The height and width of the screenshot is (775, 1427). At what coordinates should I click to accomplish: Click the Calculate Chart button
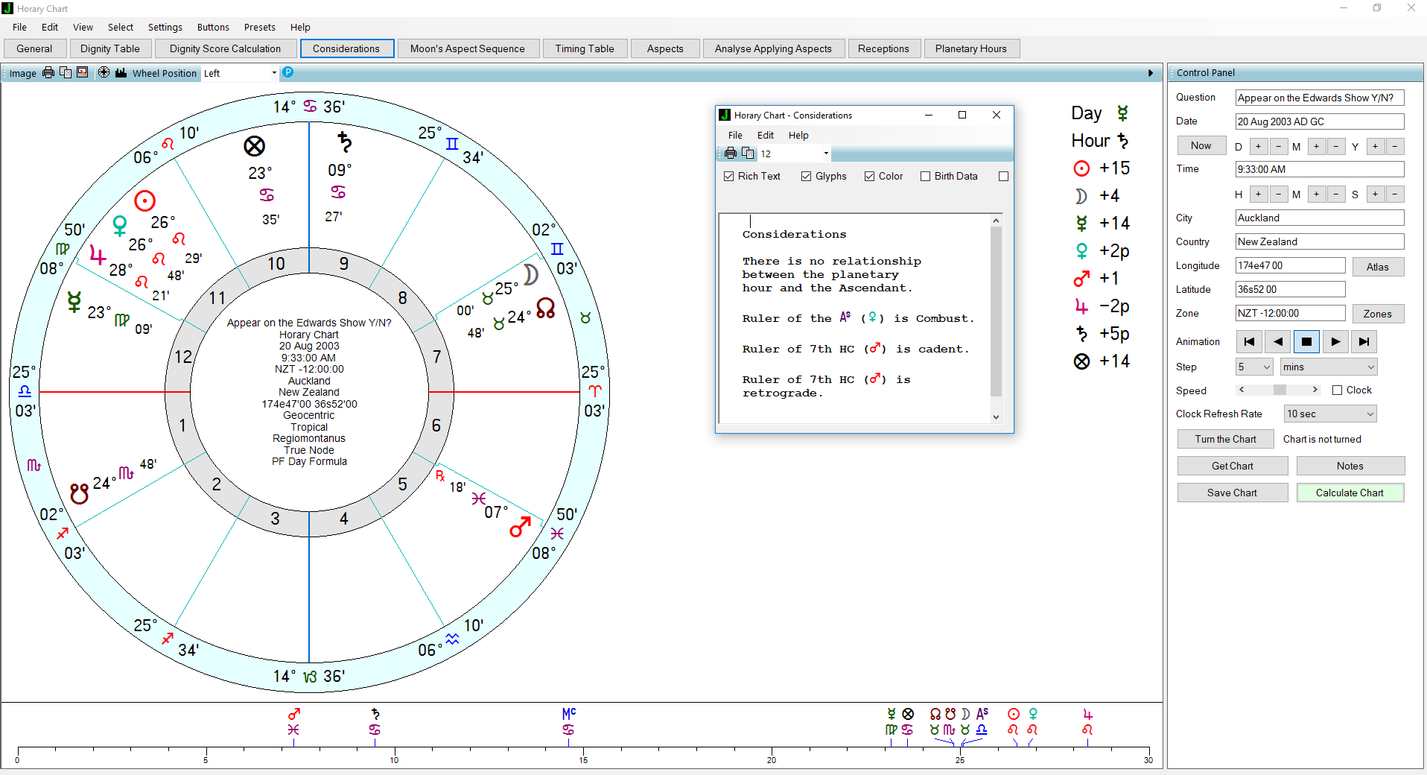[1350, 493]
